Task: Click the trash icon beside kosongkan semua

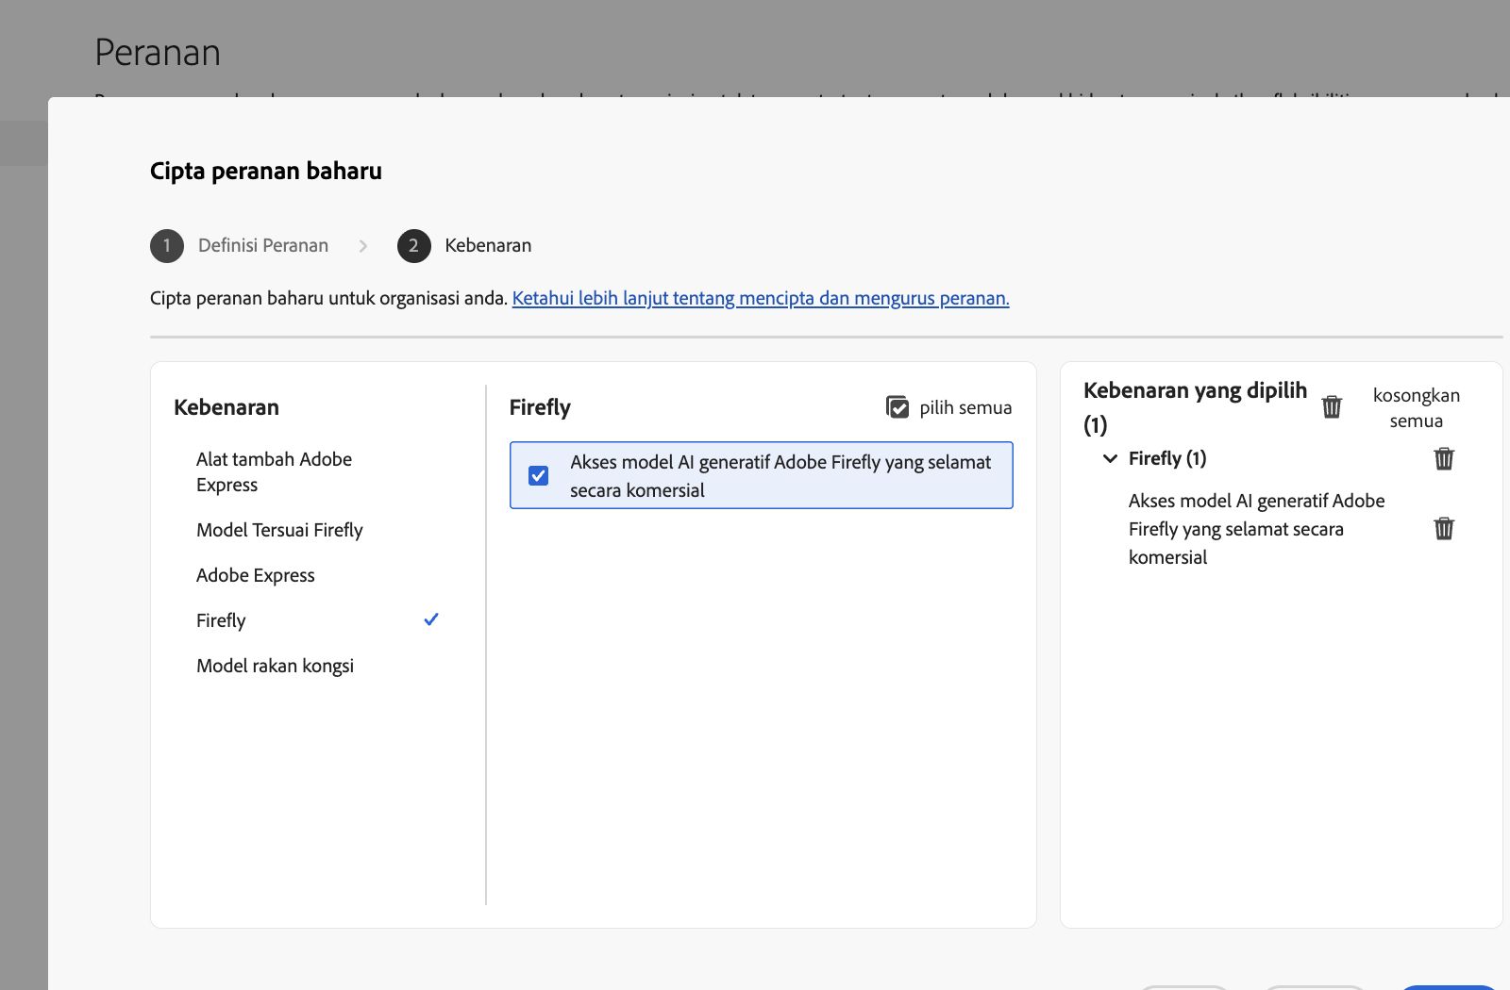Action: [x=1332, y=406]
